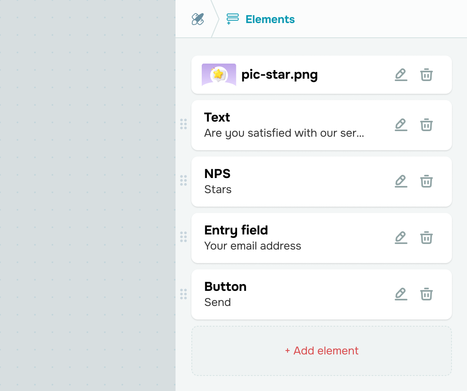Delete the pic-star.png element
Screen dimensions: 467x391
point(426,75)
